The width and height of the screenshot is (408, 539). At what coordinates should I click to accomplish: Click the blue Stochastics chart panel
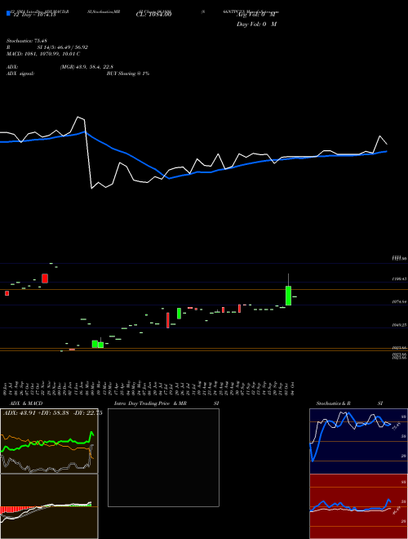click(358, 441)
